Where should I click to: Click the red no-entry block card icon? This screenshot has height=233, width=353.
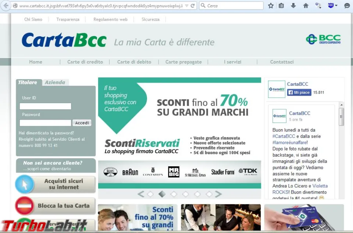[24, 206]
